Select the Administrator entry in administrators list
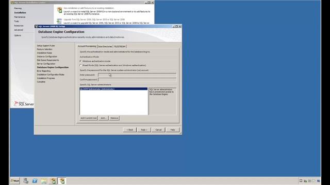330x185 pixels. (113, 89)
